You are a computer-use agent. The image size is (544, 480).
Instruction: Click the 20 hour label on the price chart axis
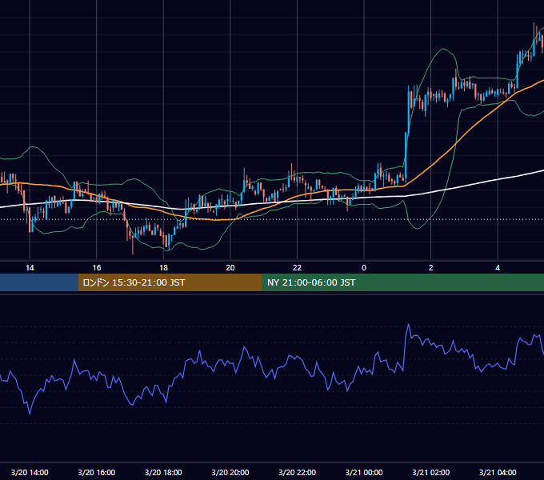point(230,268)
